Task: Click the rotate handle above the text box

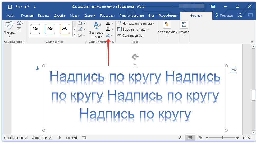Action: click(x=135, y=57)
